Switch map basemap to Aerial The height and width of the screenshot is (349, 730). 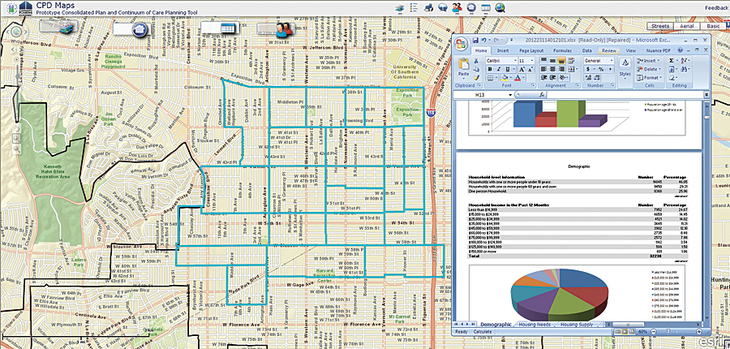pyautogui.click(x=687, y=26)
